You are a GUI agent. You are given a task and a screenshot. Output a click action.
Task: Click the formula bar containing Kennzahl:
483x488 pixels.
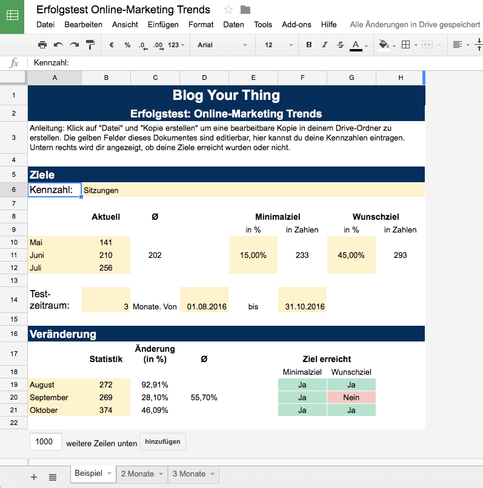(256, 62)
